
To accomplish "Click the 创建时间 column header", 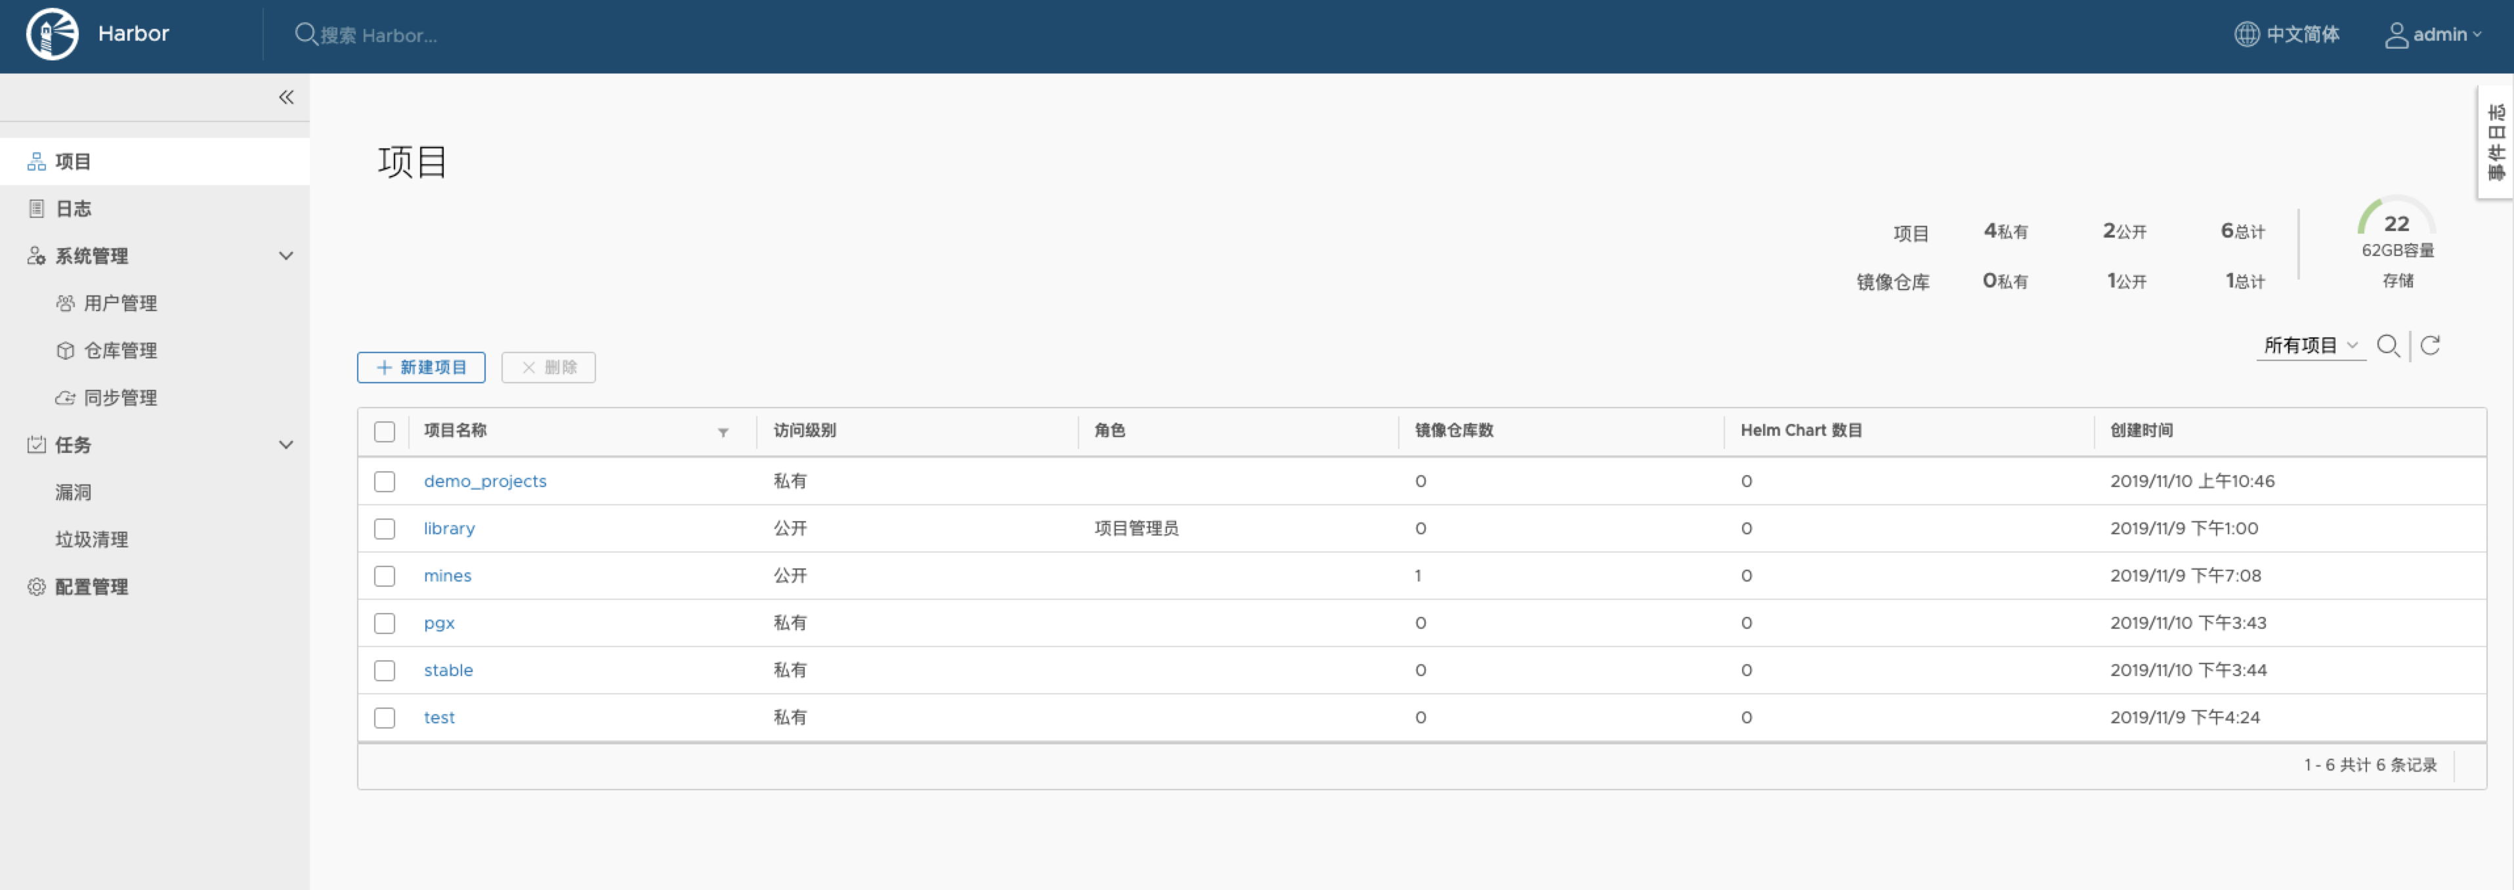I will point(2141,431).
